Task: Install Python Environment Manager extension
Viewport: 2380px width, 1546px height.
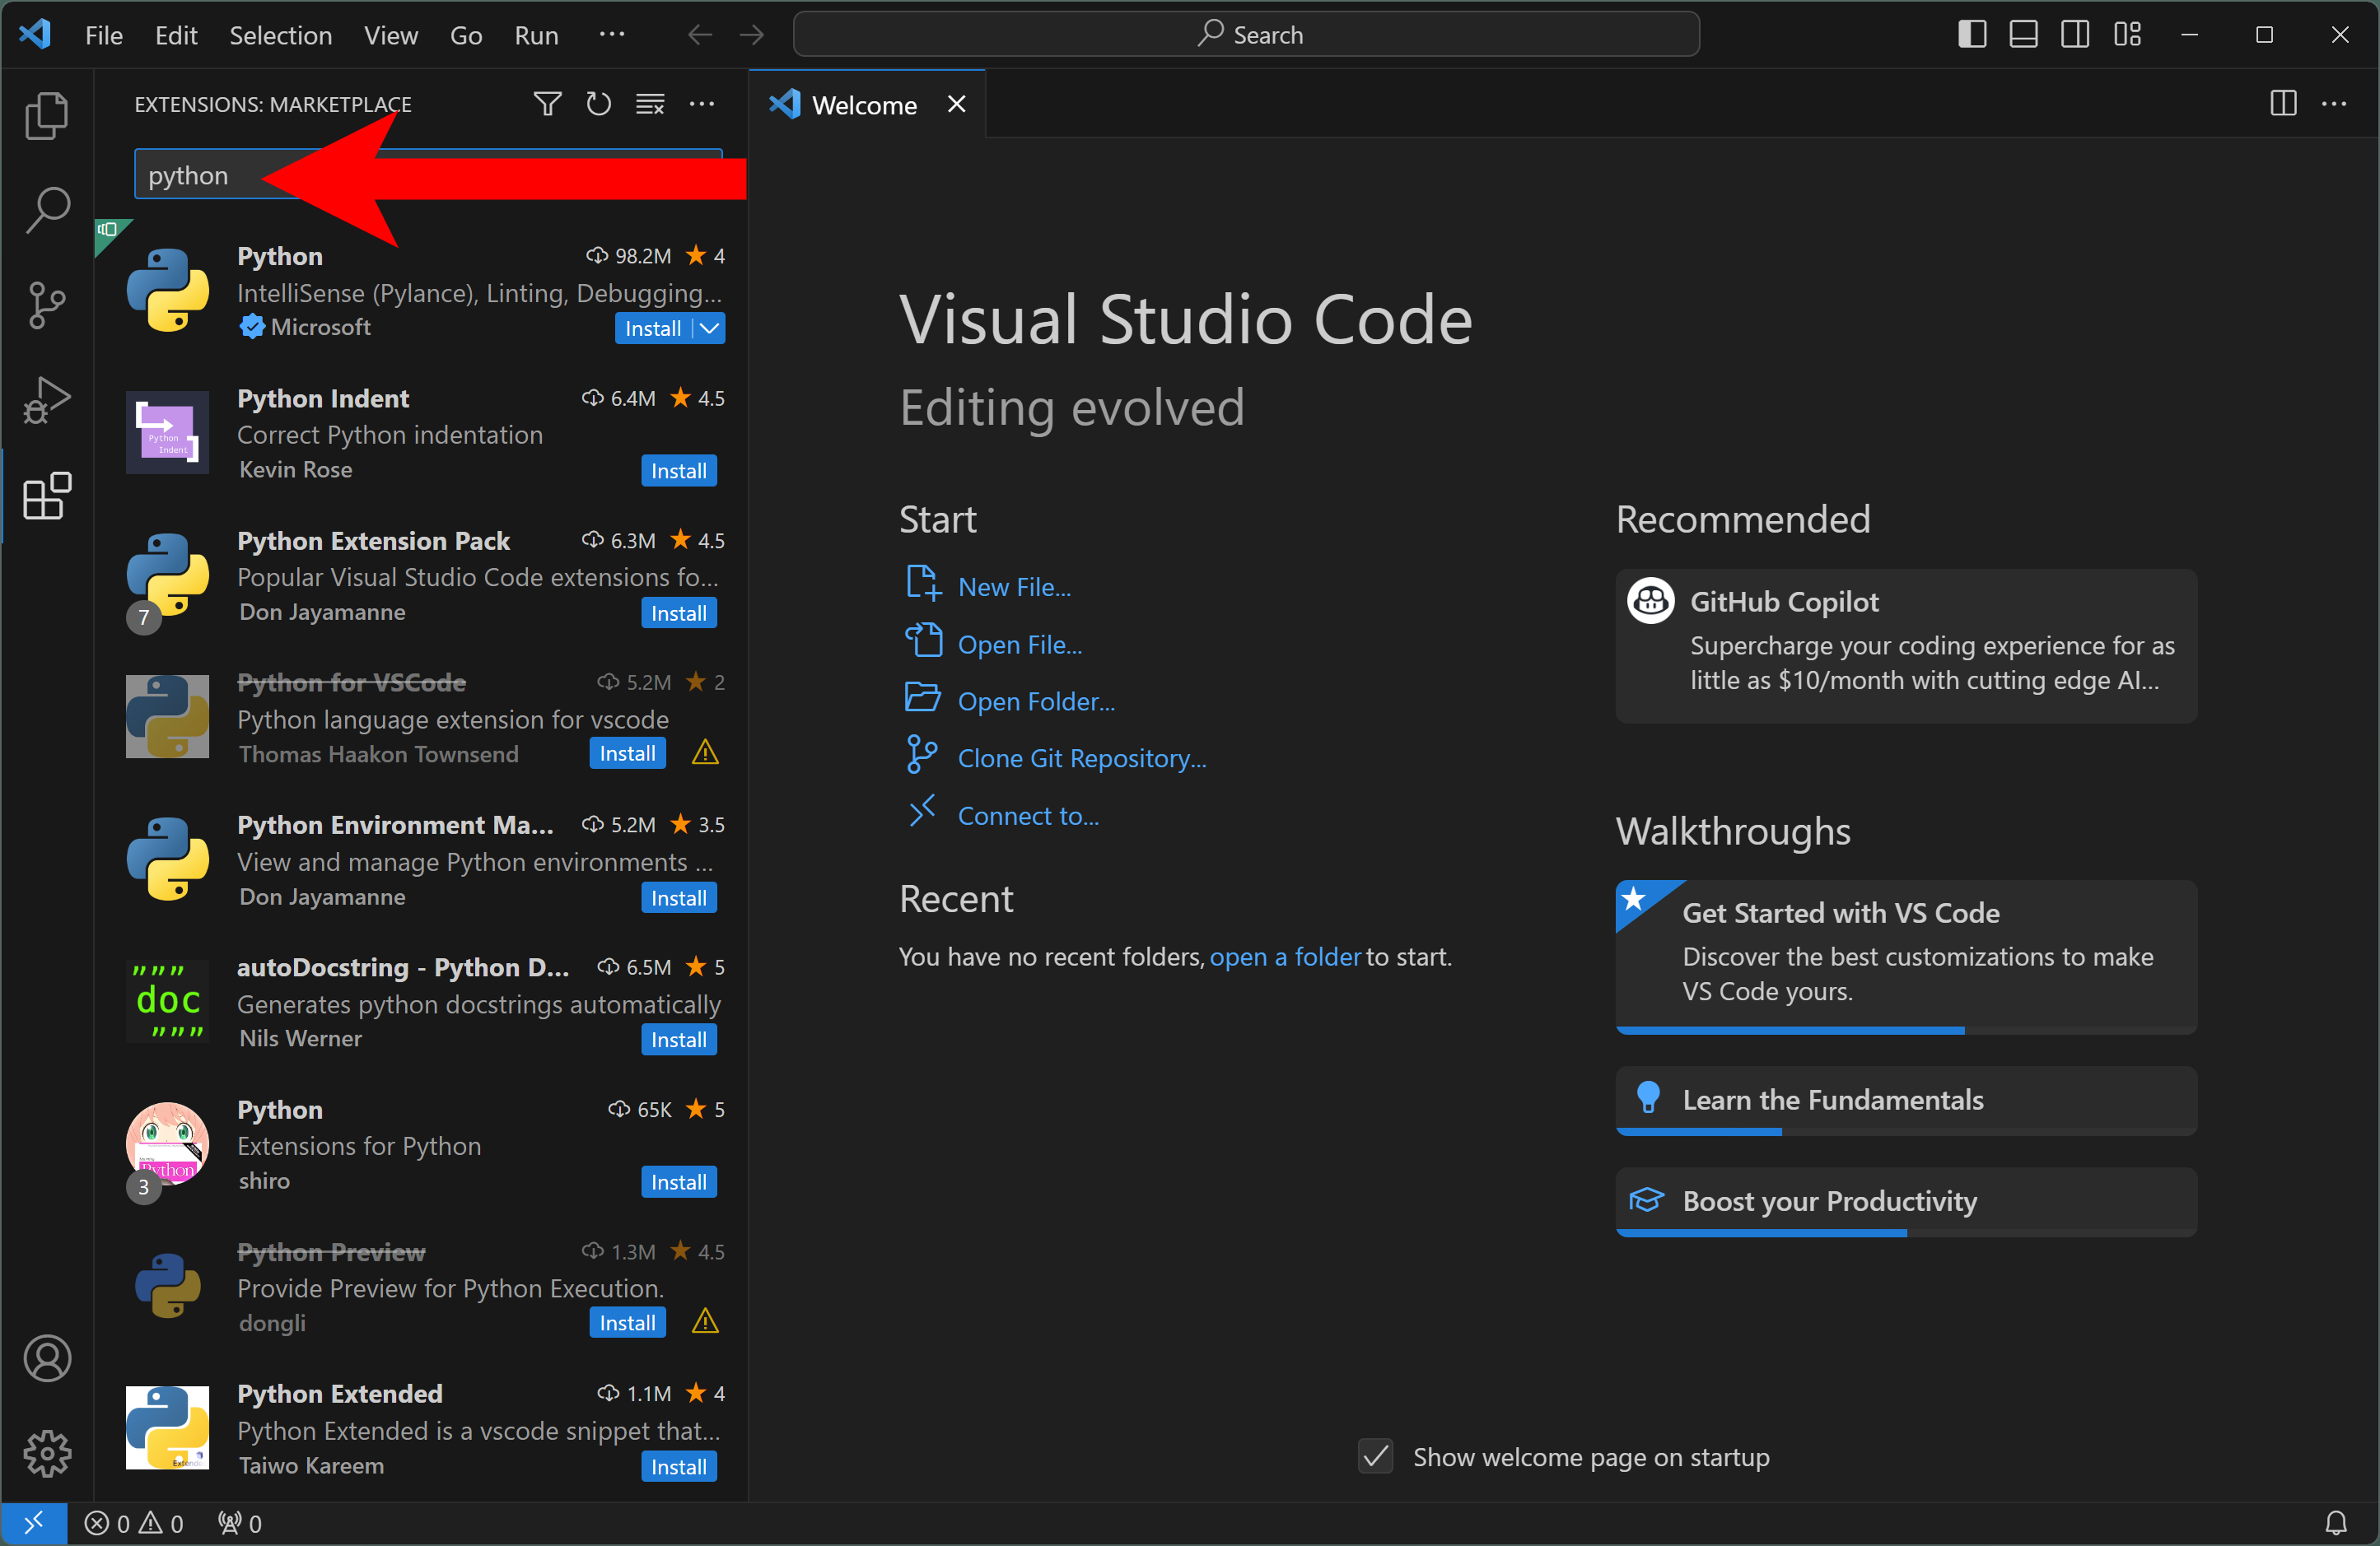Action: point(679,898)
